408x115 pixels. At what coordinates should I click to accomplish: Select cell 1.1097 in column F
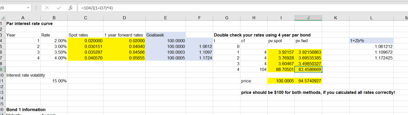click(200, 52)
